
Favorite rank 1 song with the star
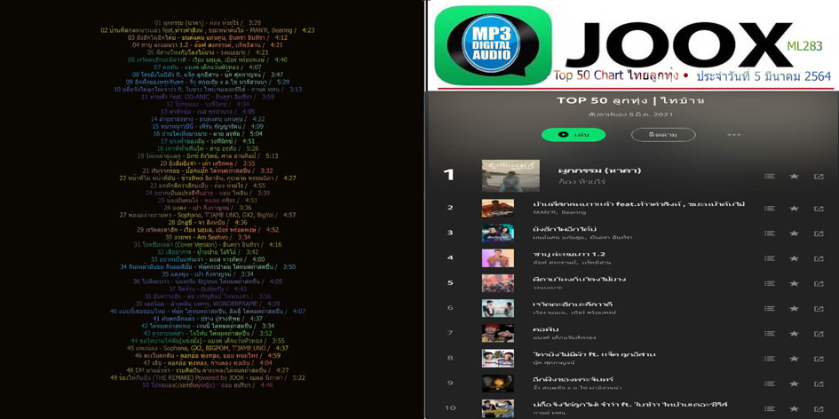794,176
